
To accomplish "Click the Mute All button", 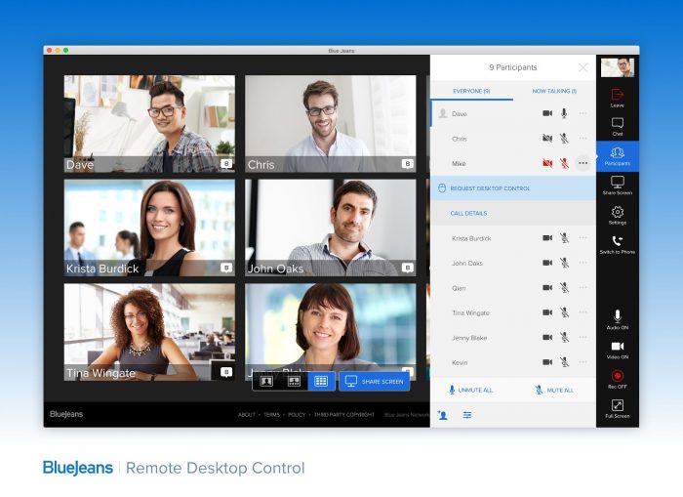I will point(554,390).
